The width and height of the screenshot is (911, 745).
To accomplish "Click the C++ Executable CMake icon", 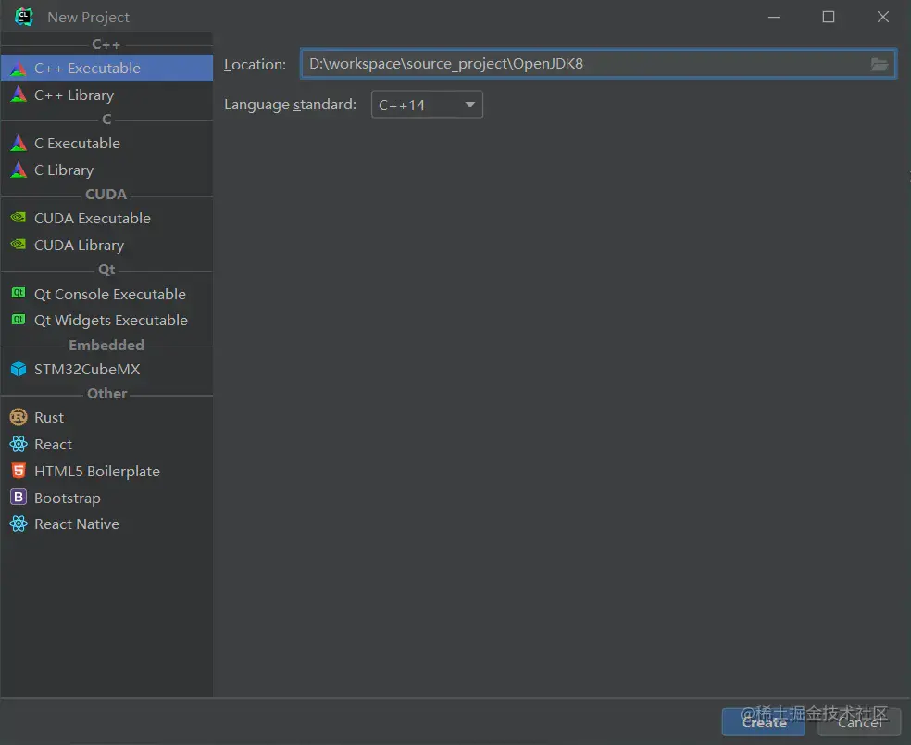I will [19, 68].
